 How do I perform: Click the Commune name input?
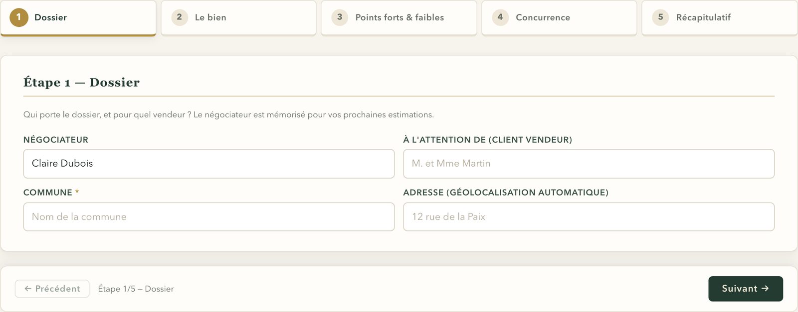[209, 217]
